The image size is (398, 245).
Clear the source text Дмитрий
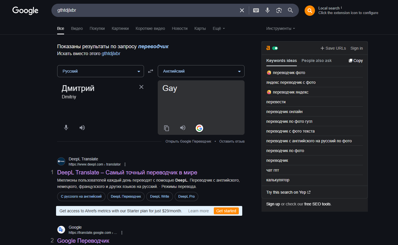[x=141, y=87]
